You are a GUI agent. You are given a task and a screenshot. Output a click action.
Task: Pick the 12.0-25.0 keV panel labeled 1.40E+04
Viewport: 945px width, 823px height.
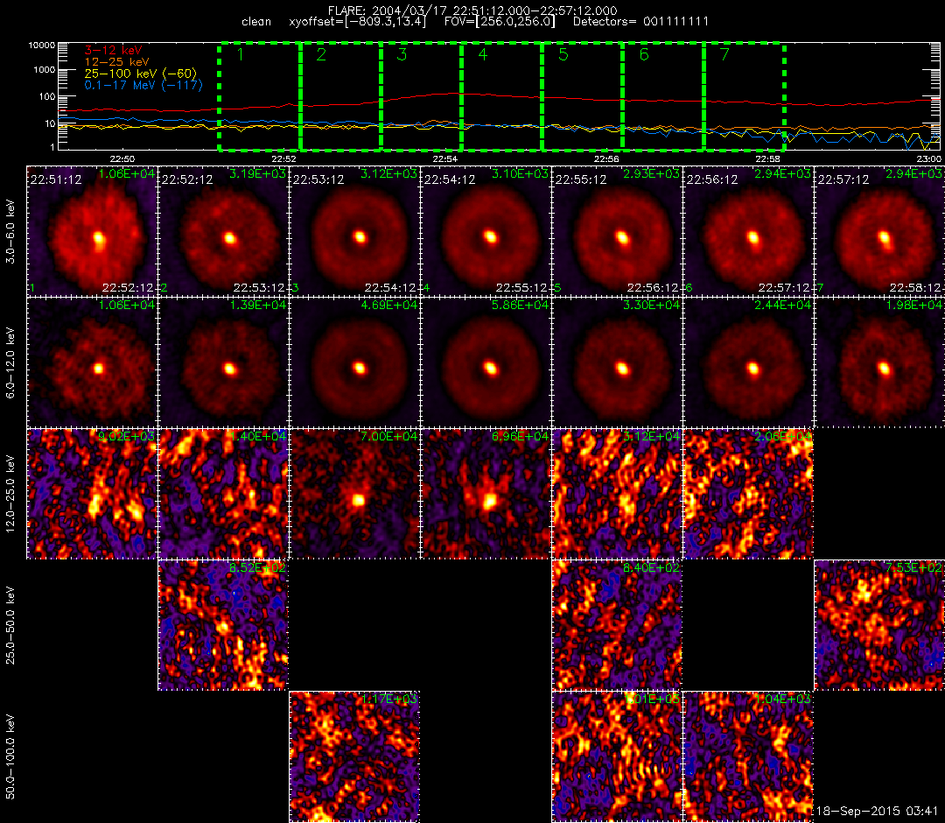[224, 495]
